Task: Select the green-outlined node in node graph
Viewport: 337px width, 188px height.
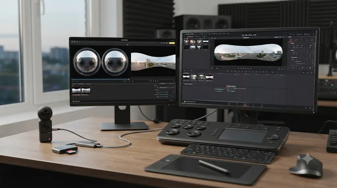Action: tap(231, 87)
